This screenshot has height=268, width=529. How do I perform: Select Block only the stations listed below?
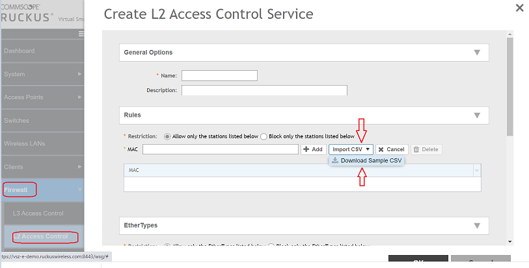click(264, 136)
